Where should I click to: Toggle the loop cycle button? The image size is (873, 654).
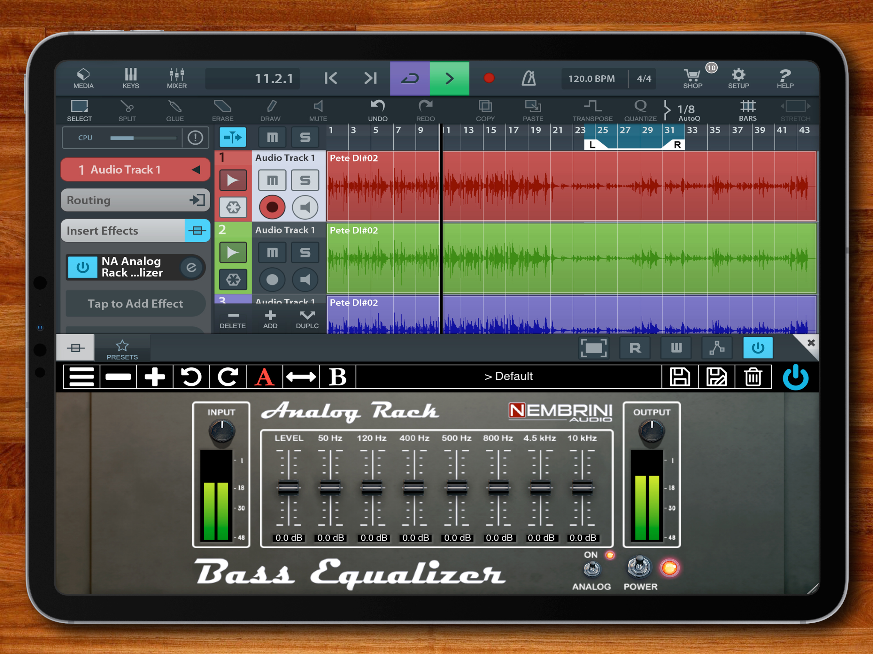coord(410,78)
